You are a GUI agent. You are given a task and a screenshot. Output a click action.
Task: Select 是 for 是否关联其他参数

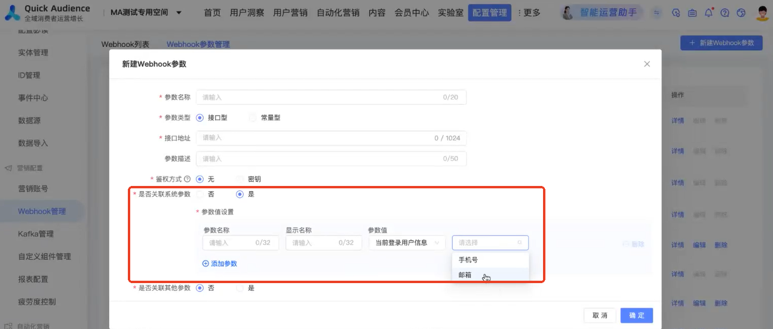pyautogui.click(x=240, y=288)
